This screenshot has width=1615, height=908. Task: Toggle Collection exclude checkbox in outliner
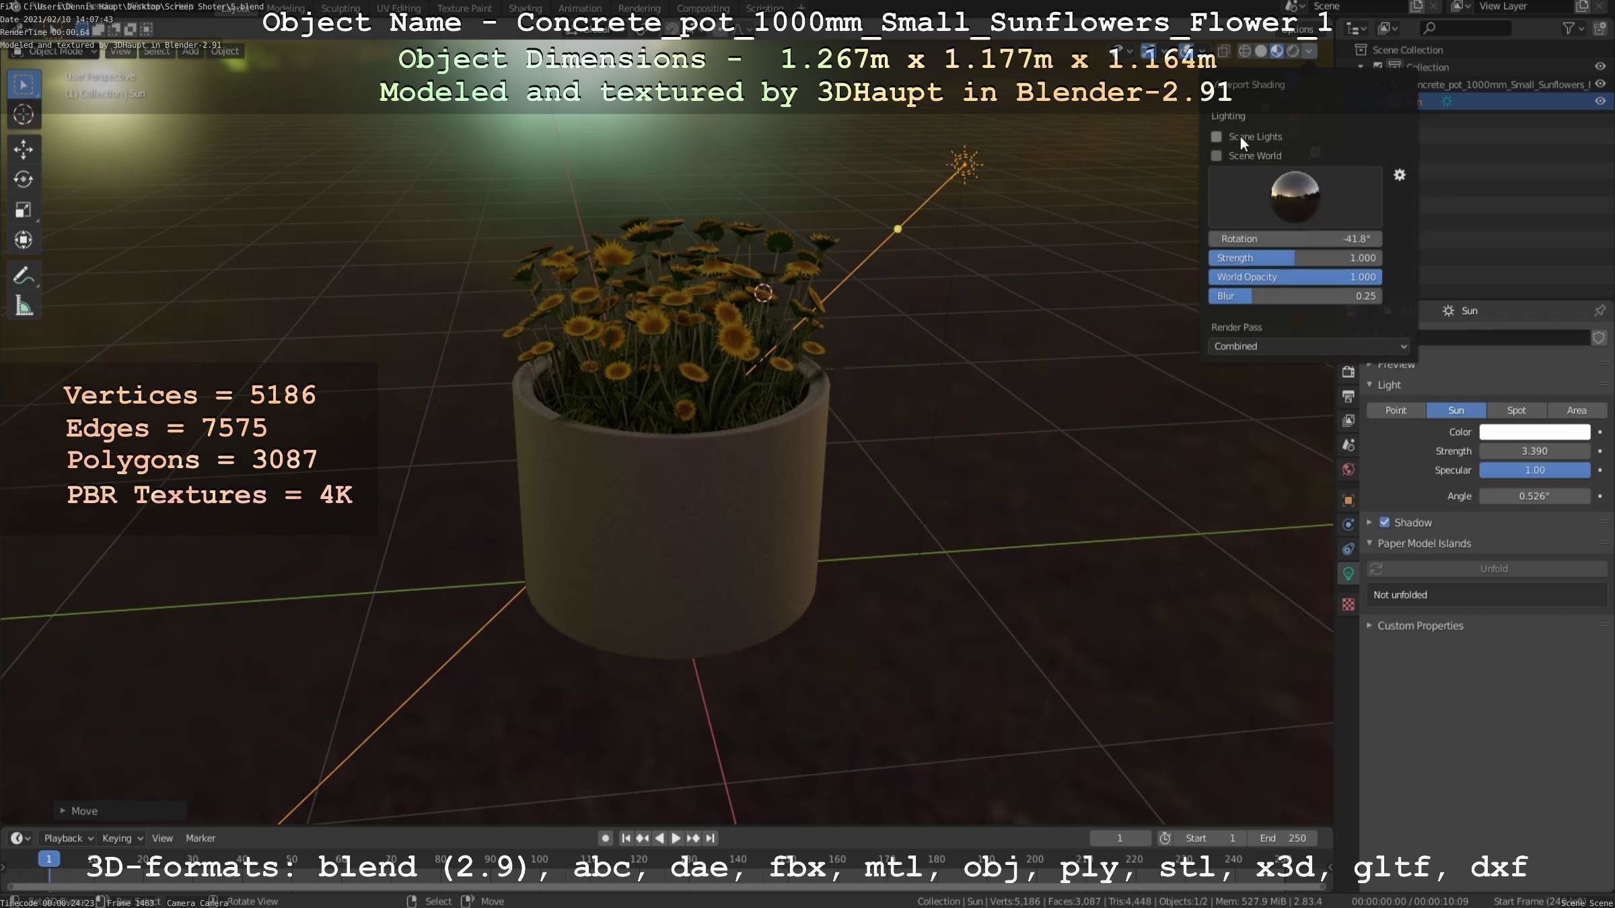(1377, 67)
